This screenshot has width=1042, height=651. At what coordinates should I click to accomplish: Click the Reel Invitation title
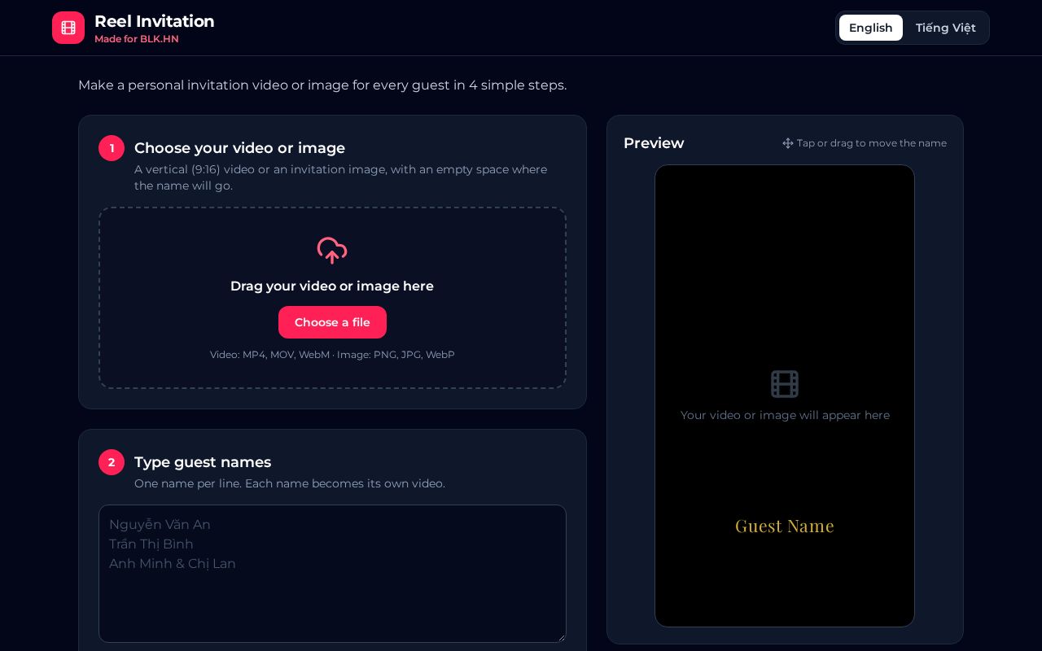tap(155, 21)
